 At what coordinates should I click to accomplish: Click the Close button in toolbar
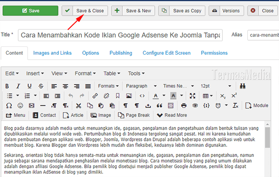pos(262,11)
